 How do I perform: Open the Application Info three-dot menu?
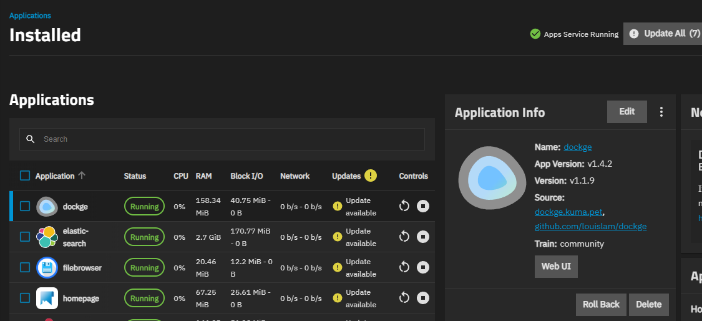(x=661, y=112)
